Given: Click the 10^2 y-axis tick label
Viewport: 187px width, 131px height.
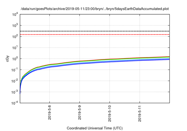Looking at the screenshot, I should [x=15, y=37].
